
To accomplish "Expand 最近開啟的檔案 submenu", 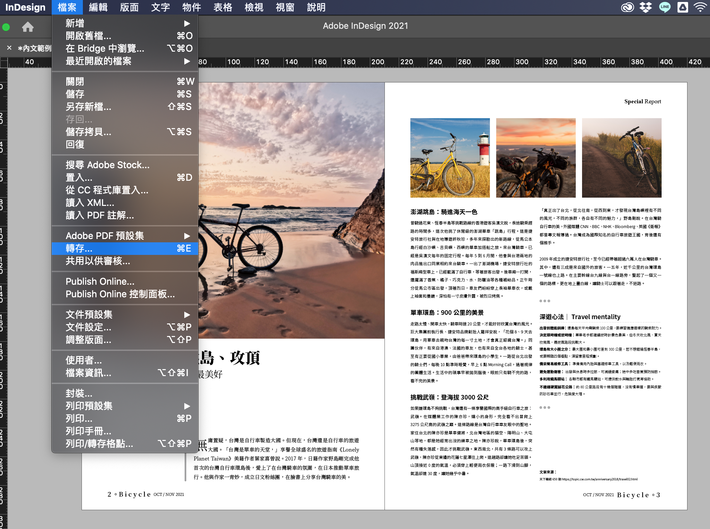I will 187,61.
